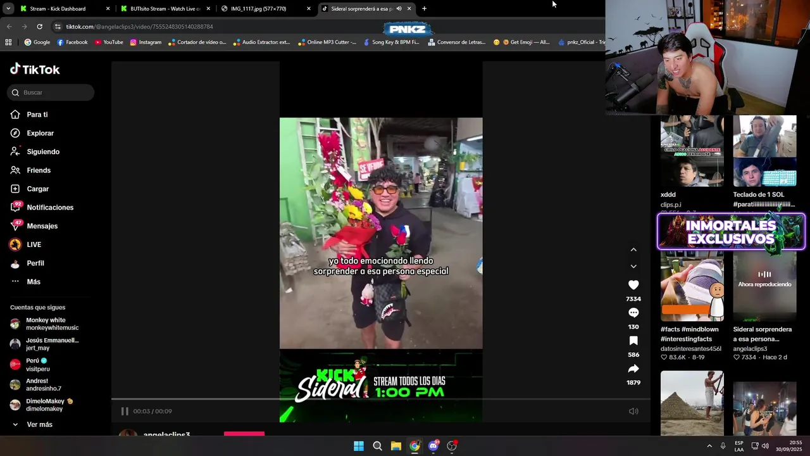
Task: Open LIVE section
Action: point(25,244)
